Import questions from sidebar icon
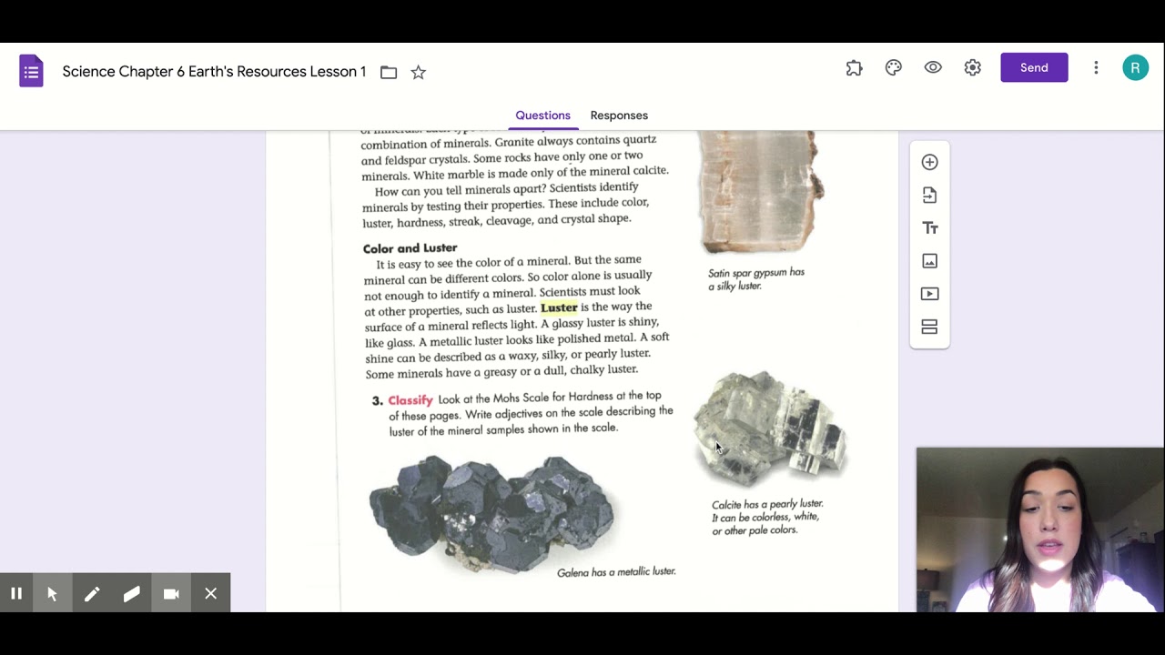This screenshot has height=655, width=1165. click(929, 195)
